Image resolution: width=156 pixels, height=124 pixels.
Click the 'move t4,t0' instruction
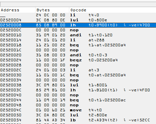tap(86, 110)
